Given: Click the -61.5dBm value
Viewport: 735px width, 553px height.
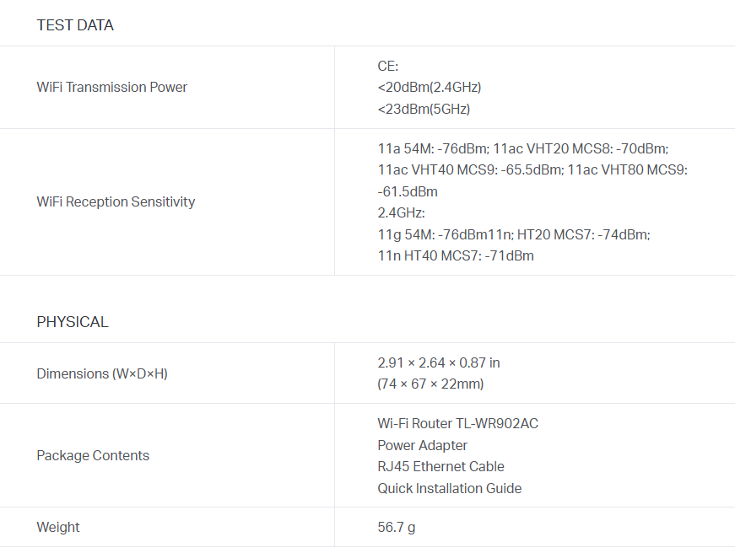Looking at the screenshot, I should point(408,191).
